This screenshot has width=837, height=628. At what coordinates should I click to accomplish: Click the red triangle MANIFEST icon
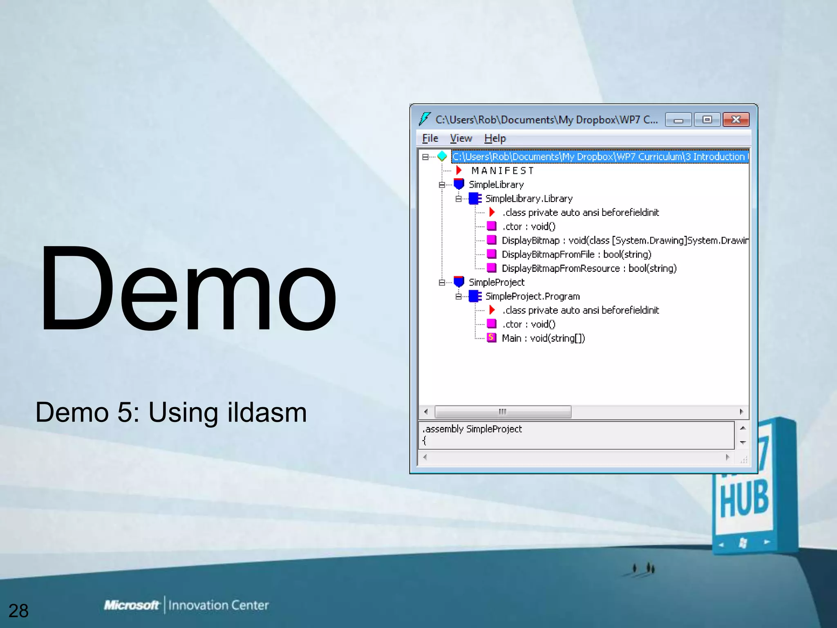[x=459, y=170]
